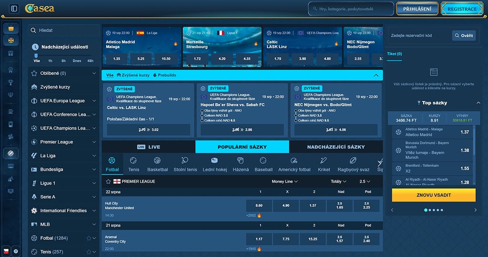Viewport: 488px width, 257px height.
Task: Switch to NADCHÁZEJÍCÍ SÁZKY tab
Action: click(x=336, y=147)
